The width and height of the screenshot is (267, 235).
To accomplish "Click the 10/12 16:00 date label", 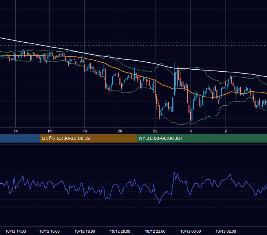I will (49, 231).
